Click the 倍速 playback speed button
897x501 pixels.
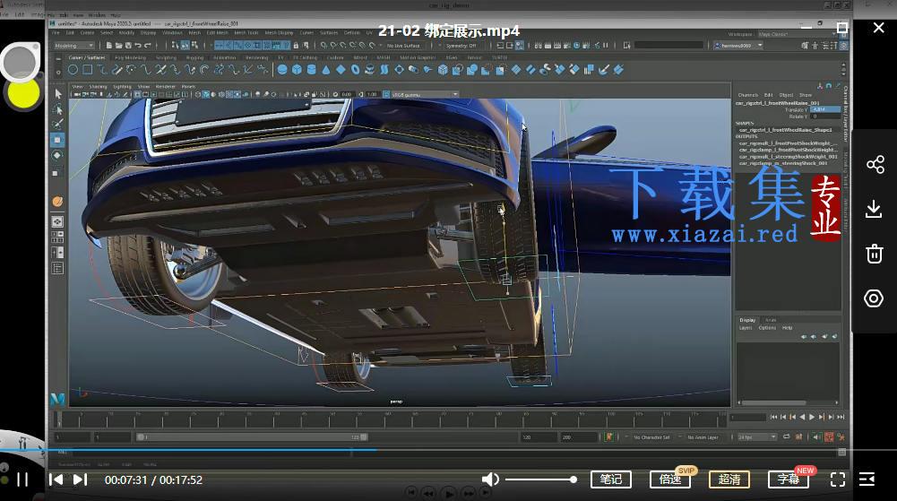tap(670, 479)
